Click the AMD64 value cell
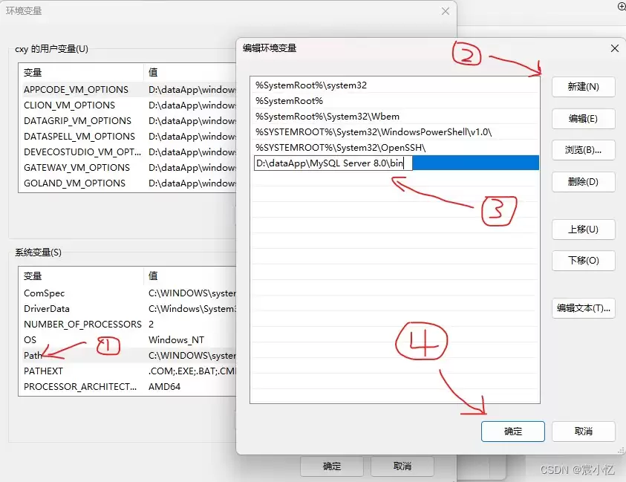This screenshot has width=626, height=482. [165, 386]
